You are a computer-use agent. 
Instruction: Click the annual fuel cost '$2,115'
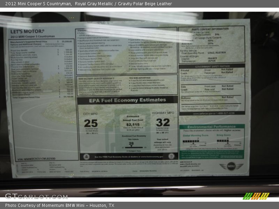133,124
